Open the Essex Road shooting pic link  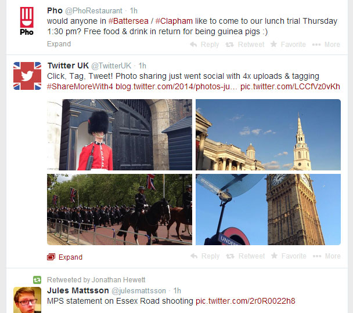[246, 301]
